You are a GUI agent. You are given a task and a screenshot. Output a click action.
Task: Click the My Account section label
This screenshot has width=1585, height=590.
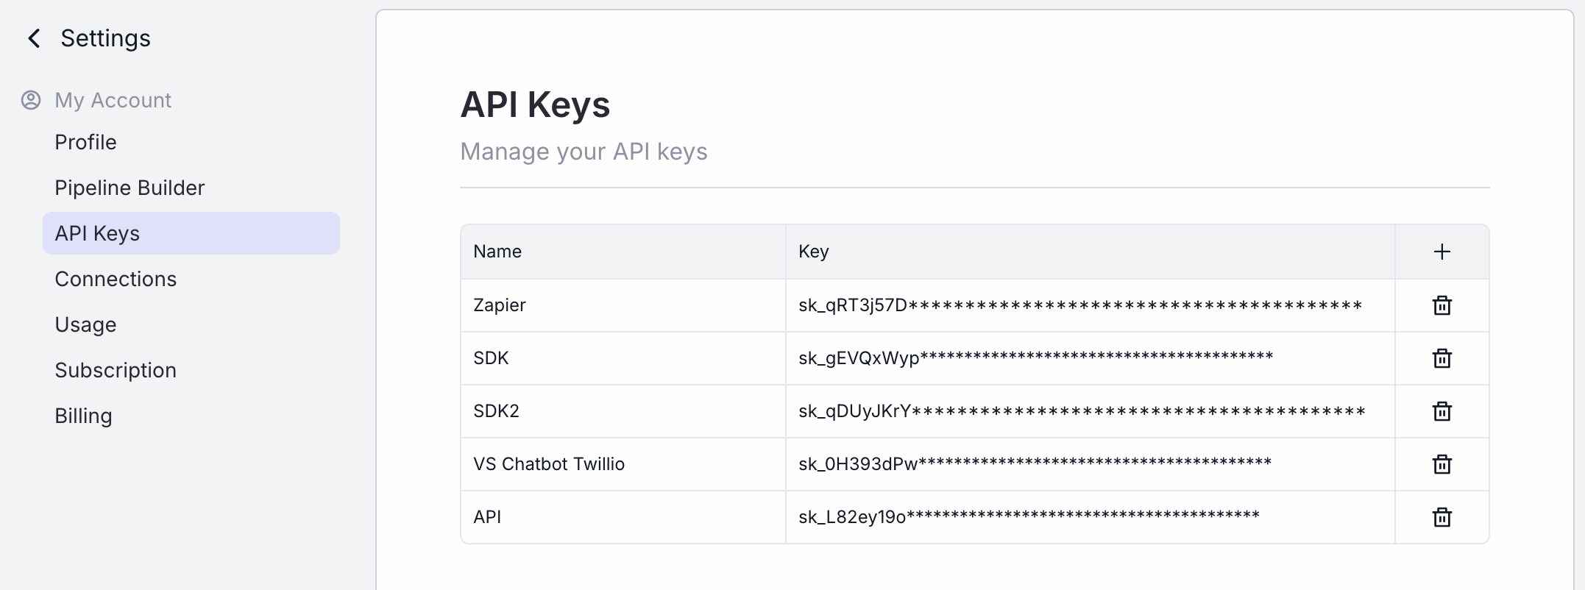point(113,100)
